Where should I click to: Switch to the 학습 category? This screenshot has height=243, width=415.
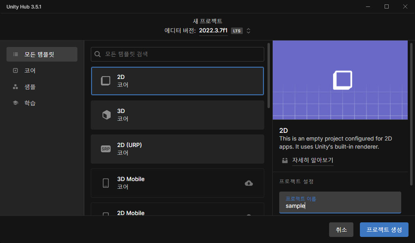[42, 103]
